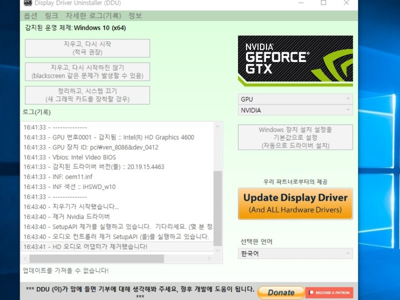Click the DDU app icon in title bar
Screen dimensions: 400x300
tap(28, 3)
